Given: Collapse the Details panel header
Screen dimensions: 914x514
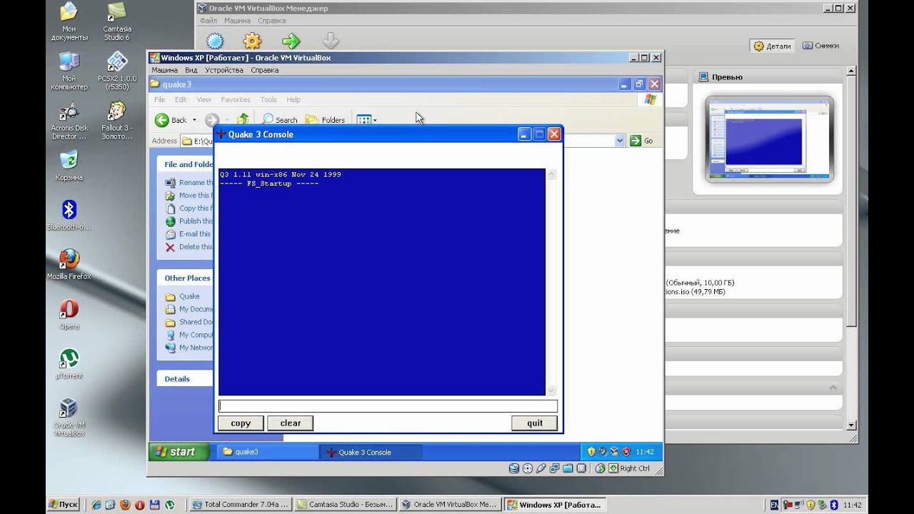Looking at the screenshot, I should [x=186, y=379].
